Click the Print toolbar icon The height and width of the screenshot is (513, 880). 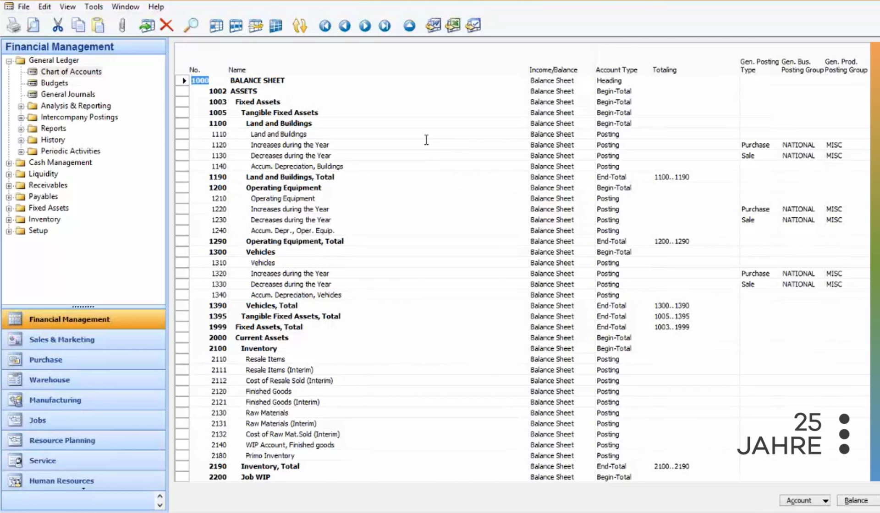[x=14, y=25]
